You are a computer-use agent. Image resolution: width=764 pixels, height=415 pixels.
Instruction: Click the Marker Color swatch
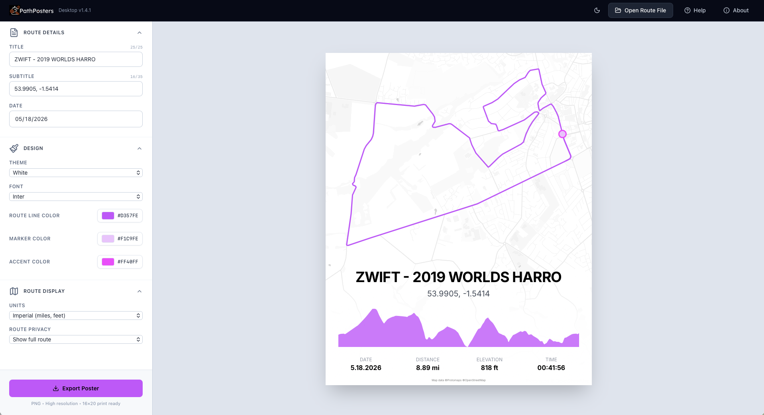tap(108, 239)
